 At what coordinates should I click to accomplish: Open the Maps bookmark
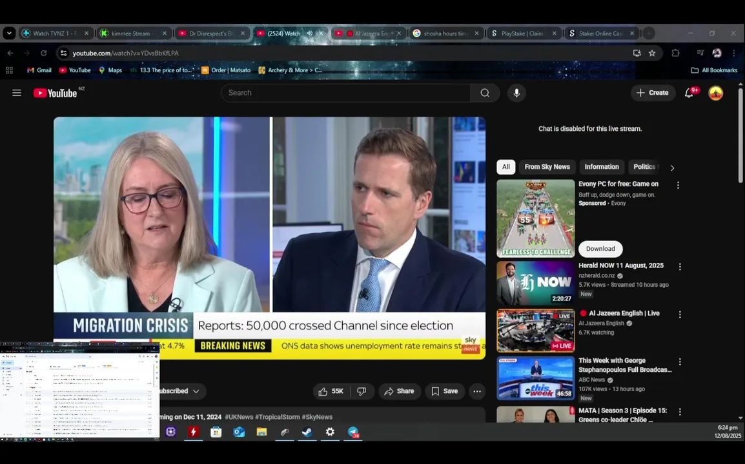pyautogui.click(x=110, y=70)
